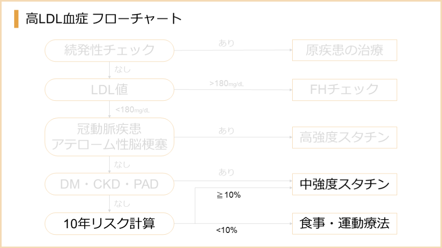Click the 続発性チェック flowchart box

[x=109, y=50]
